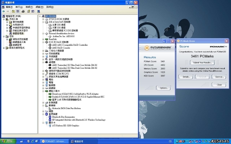Select the AuthenTec Inc. AES1610 device icon
Viewport: 231px width, 144px height.
(50, 36)
